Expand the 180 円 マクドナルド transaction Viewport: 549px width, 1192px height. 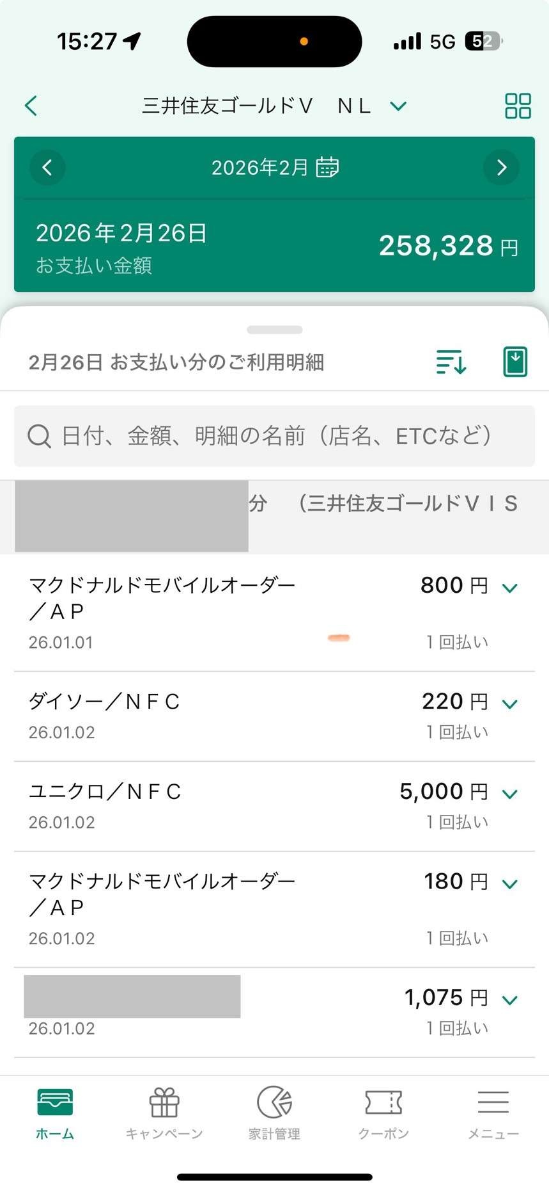click(x=509, y=885)
